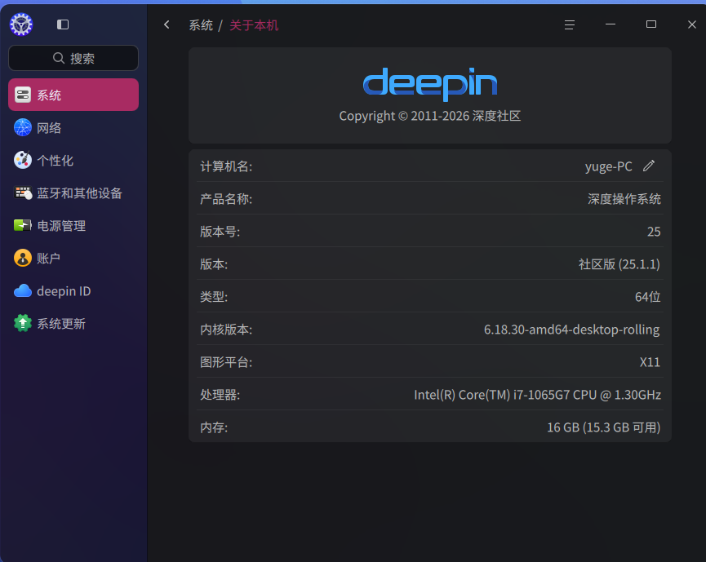This screenshot has height=562, width=706.
Task: Click the deepin ID cloud icon
Action: 23,291
